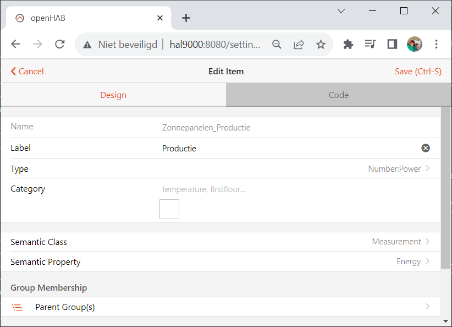Viewport: 452px width, 327px height.
Task: Switch to the Code tab
Action: 339,95
